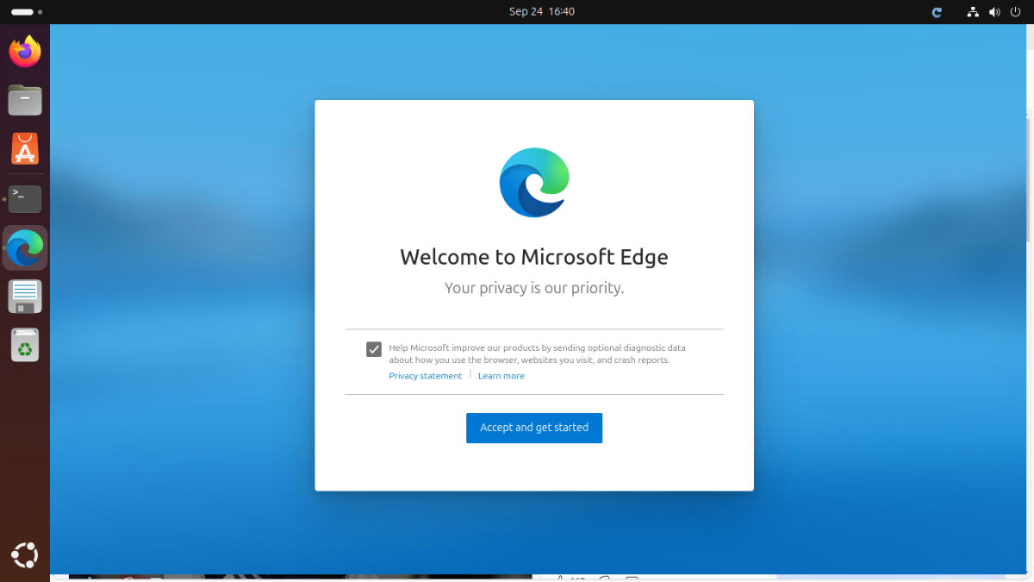Click the blue update indicator icon
The image size is (1034, 582).
(x=937, y=12)
